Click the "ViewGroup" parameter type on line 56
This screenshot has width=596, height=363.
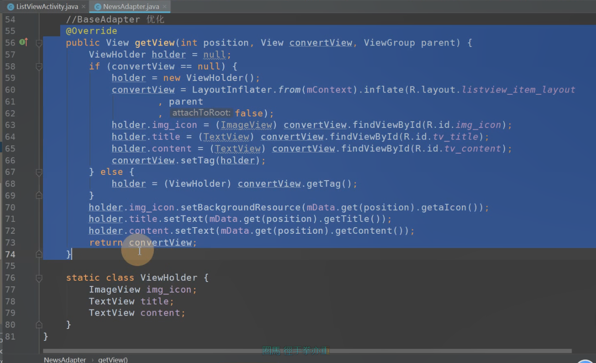[x=389, y=43]
